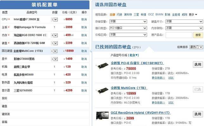Open 金胜维 PCI-E 存储卡 (MC1S81M2T) product link
This screenshot has width=204, height=126.
point(137,63)
